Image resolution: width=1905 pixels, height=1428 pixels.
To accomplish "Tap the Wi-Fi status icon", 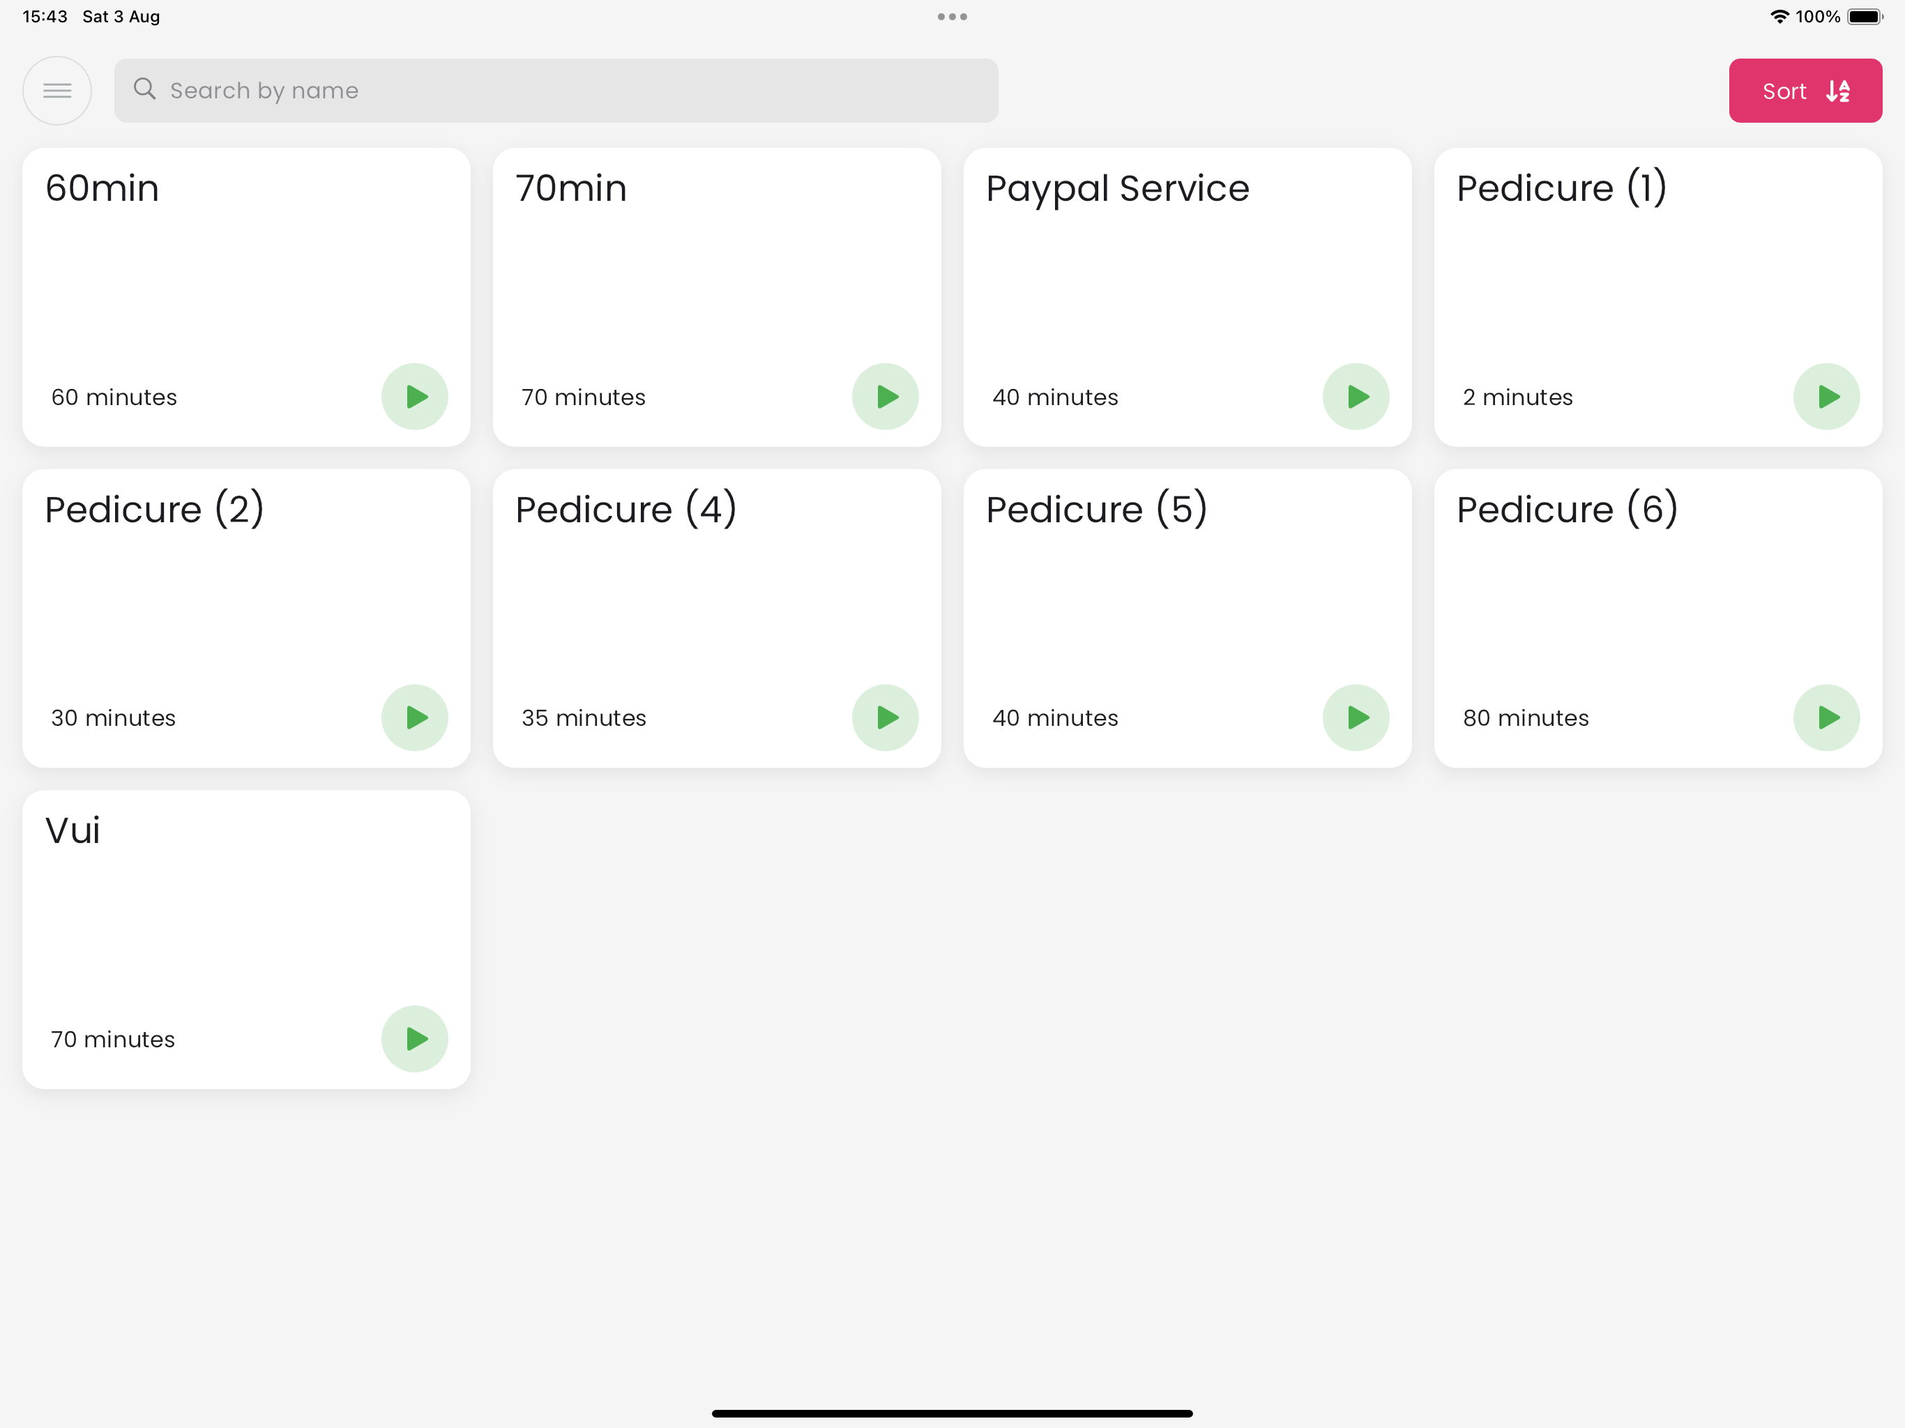I will [1779, 16].
